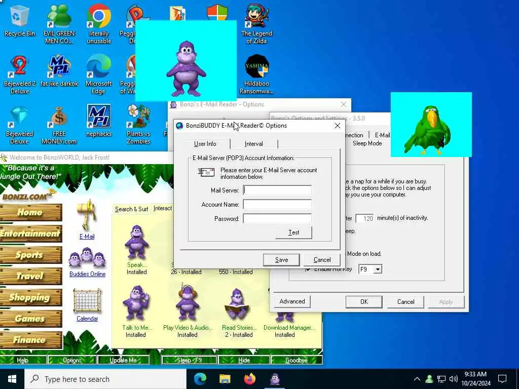Click the Advanced button
519x389 pixels.
(292, 301)
